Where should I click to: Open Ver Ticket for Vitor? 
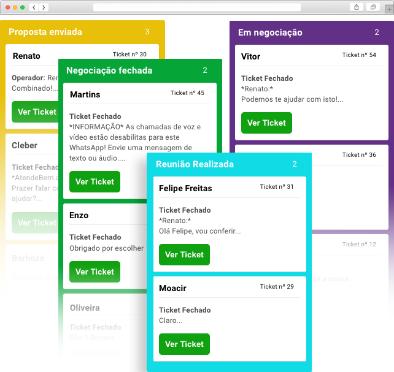pos(266,123)
